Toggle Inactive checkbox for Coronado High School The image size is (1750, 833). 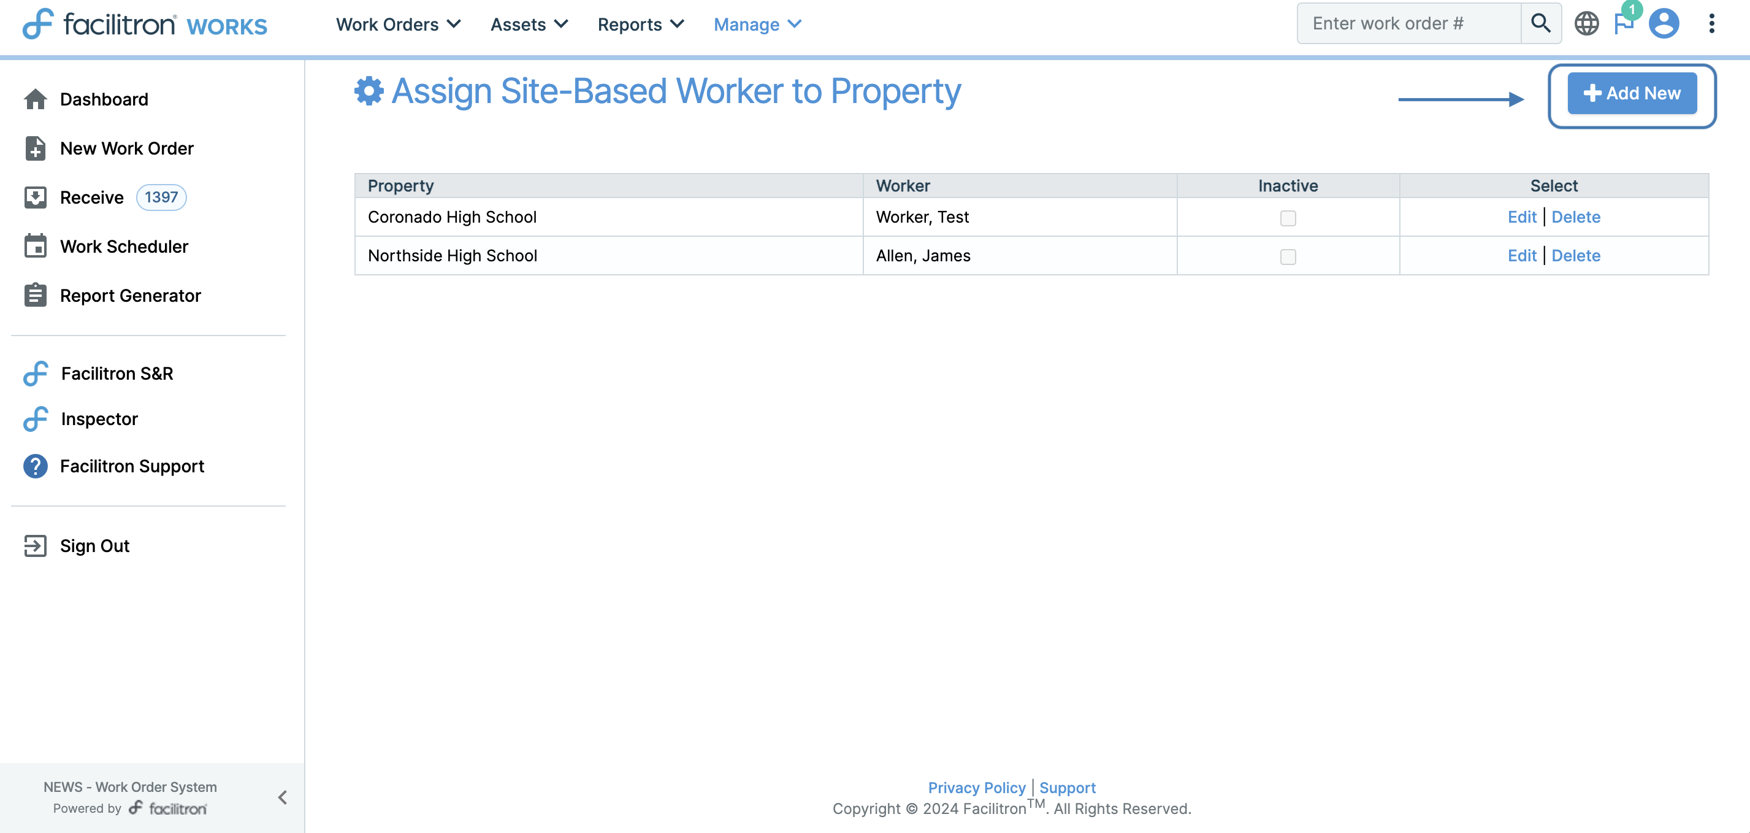tap(1288, 218)
